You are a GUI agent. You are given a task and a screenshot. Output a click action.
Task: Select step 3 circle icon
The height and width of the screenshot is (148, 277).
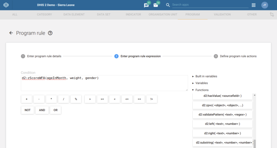pyautogui.click(x=216, y=56)
